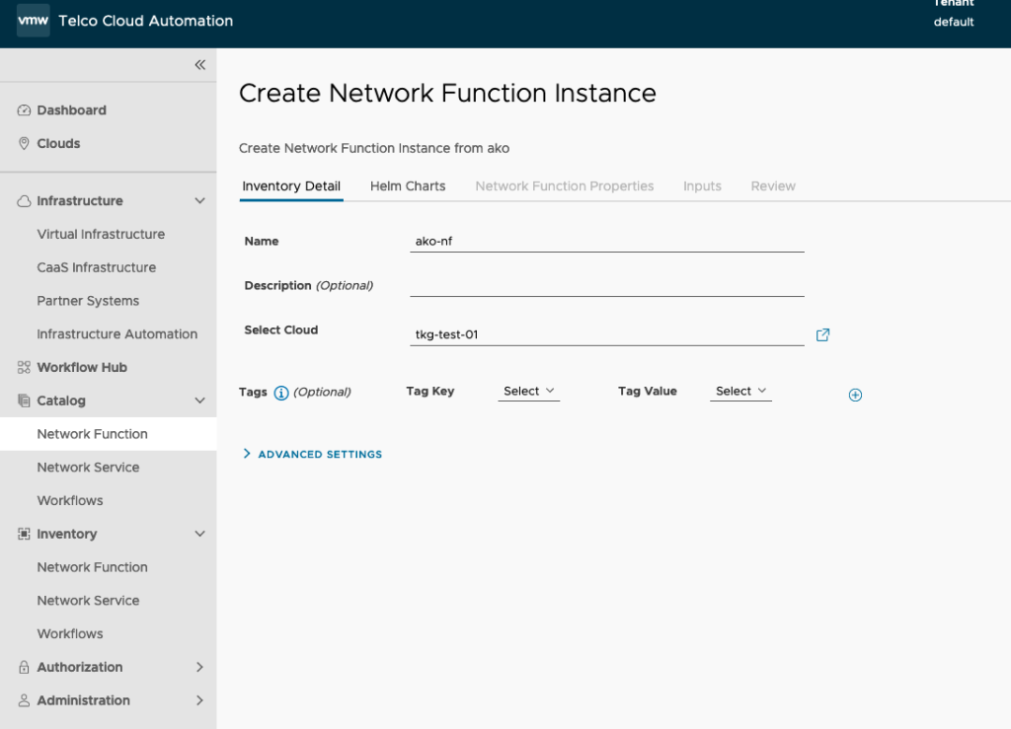Select Network Function under Inventory
The width and height of the screenshot is (1011, 729).
click(92, 567)
